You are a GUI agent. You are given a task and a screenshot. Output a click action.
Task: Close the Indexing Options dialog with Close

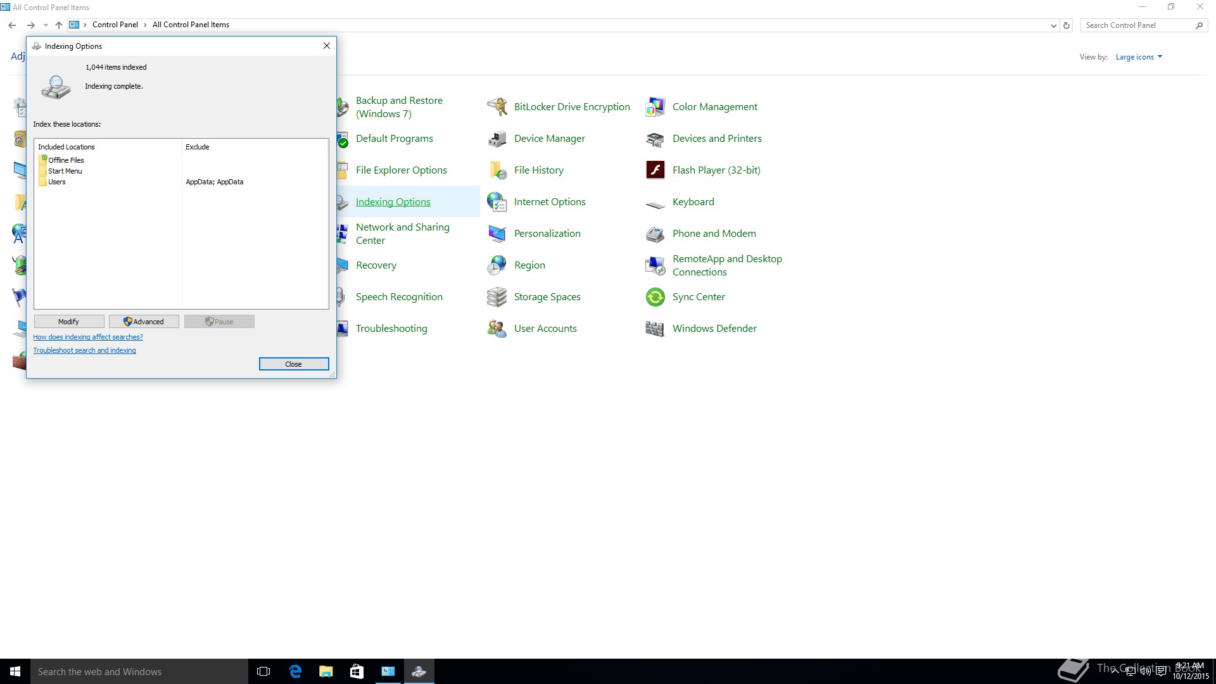tap(294, 364)
